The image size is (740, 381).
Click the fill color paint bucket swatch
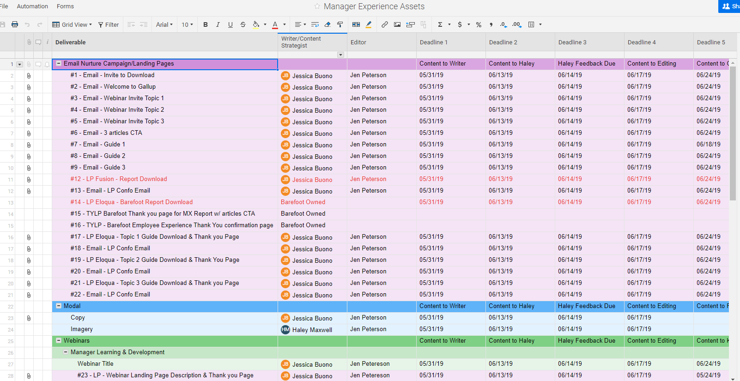click(x=256, y=24)
